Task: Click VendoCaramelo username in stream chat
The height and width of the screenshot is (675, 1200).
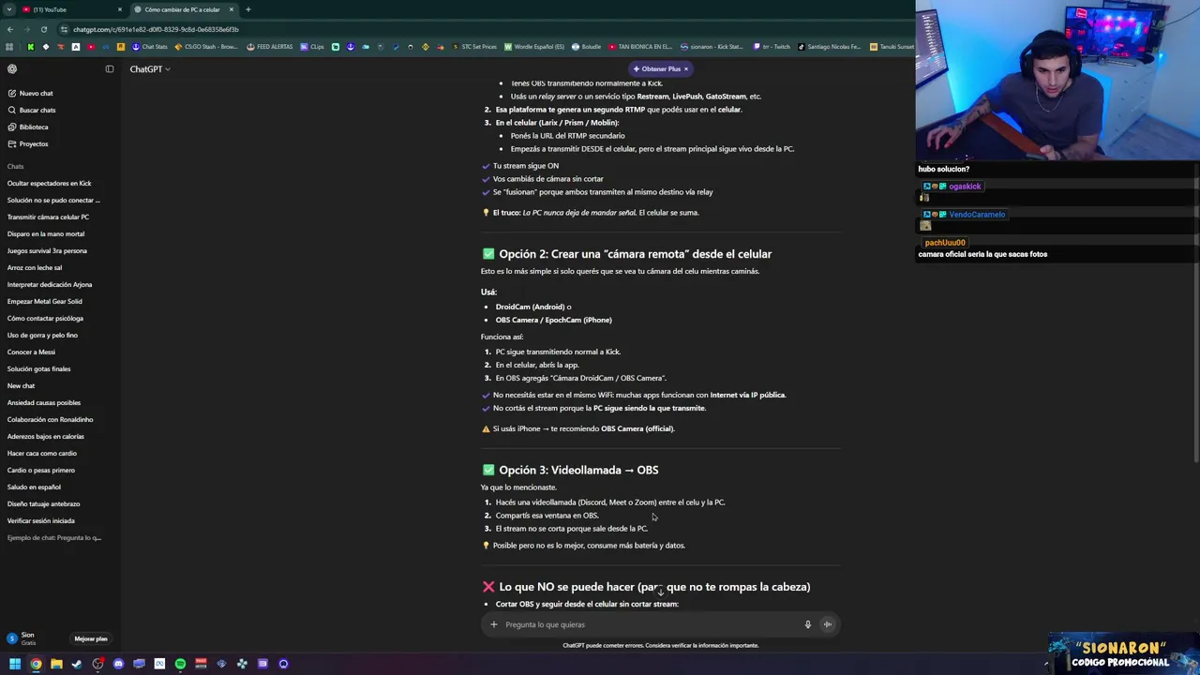Action: coord(977,215)
